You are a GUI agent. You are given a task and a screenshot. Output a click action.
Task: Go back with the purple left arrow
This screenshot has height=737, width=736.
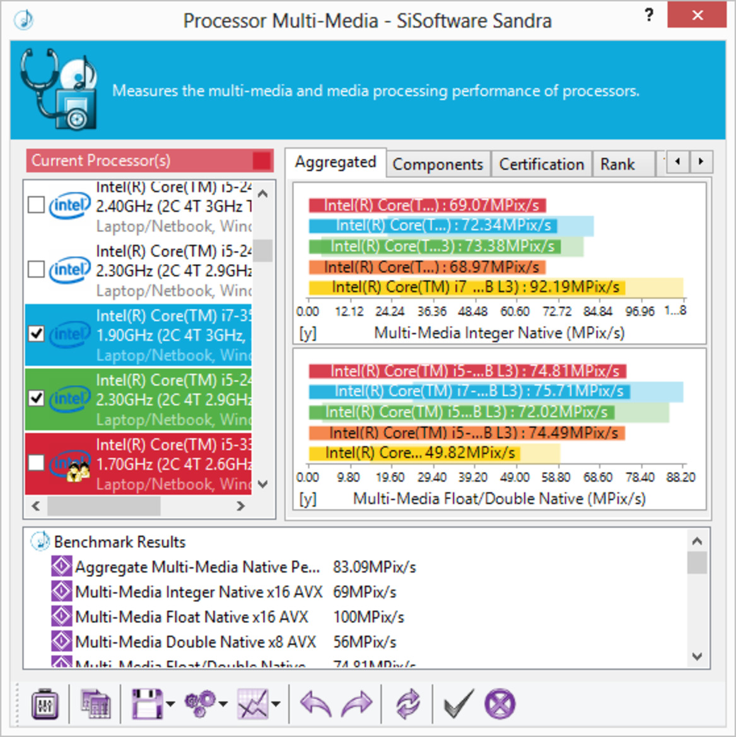[315, 704]
